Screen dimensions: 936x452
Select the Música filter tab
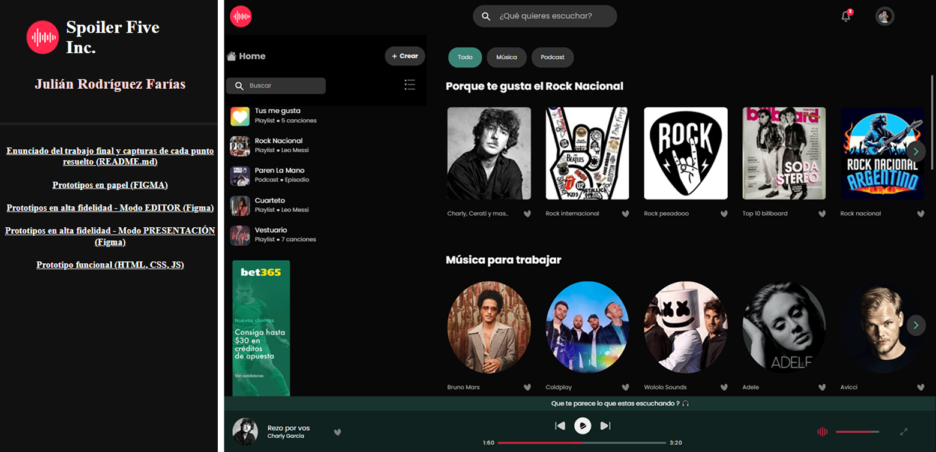click(x=506, y=58)
